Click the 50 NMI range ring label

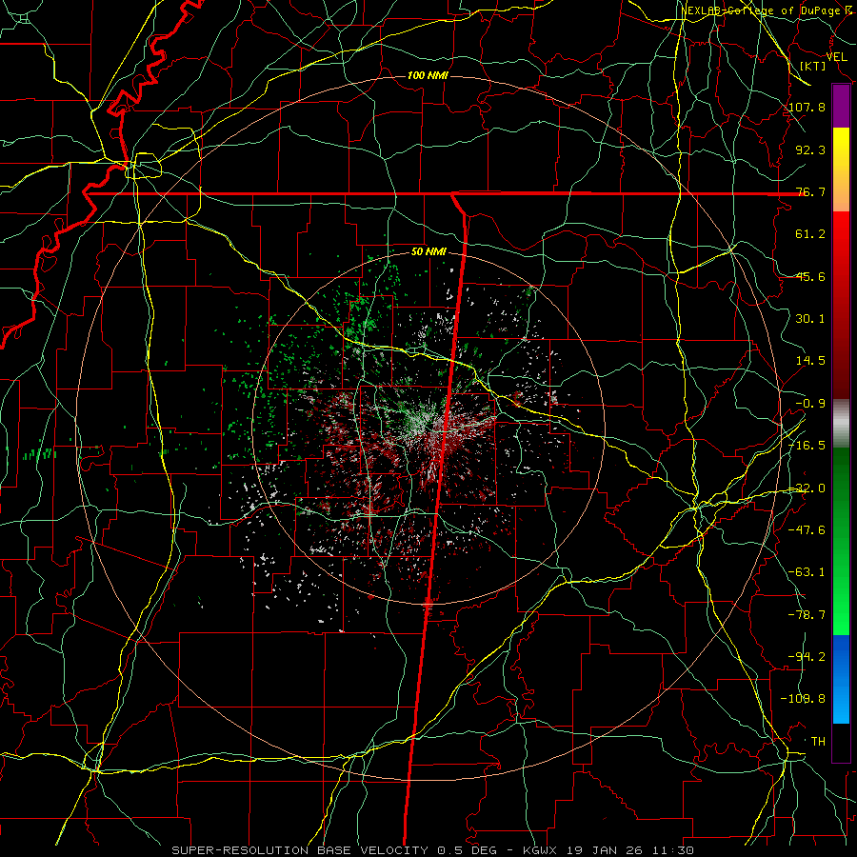(428, 251)
